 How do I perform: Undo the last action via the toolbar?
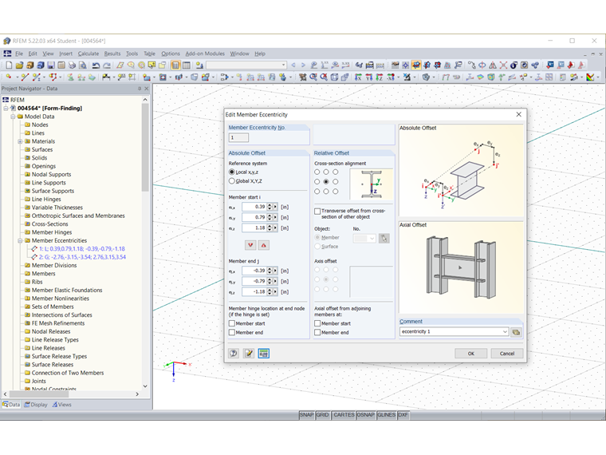(96, 65)
